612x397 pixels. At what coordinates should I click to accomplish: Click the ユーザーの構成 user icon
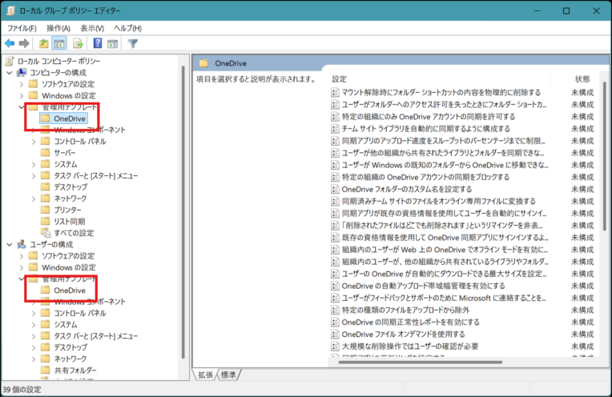coord(22,244)
